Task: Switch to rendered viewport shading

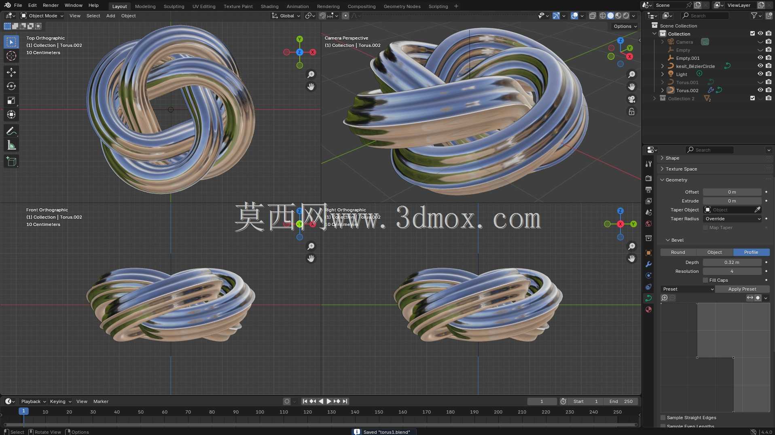Action: pos(626,16)
